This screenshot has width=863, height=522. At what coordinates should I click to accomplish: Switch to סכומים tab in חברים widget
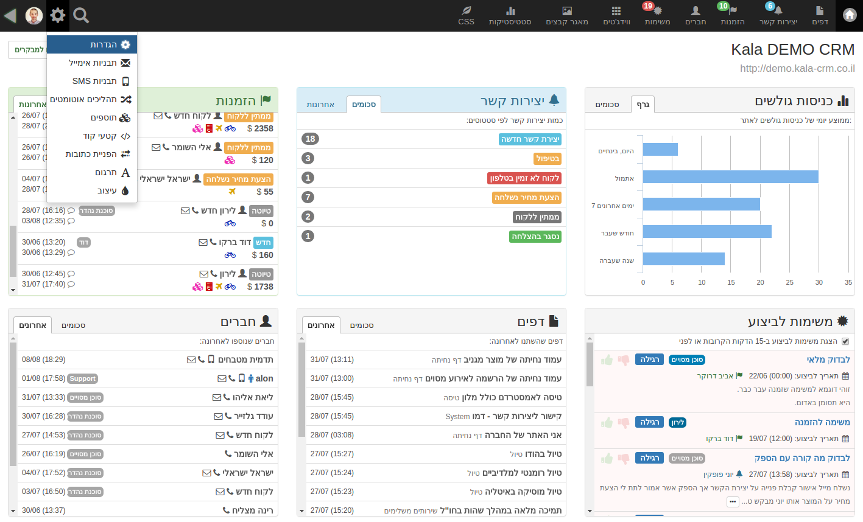pos(73,325)
